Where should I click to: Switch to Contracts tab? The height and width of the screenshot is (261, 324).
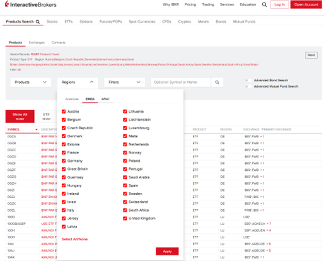(59, 42)
